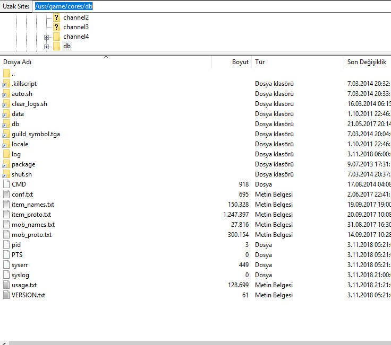This screenshot has width=391, height=345.
Task: Select channel4 label in the tree
Action: [x=76, y=37]
